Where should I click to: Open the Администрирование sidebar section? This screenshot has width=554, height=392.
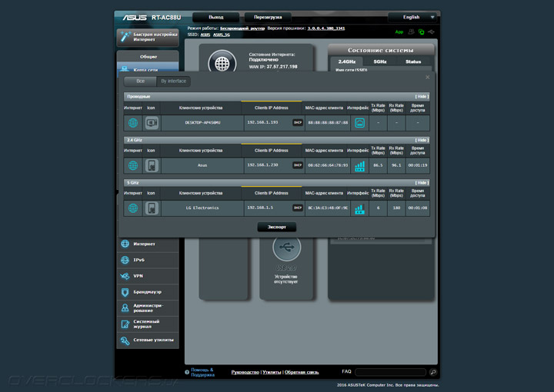[148, 307]
